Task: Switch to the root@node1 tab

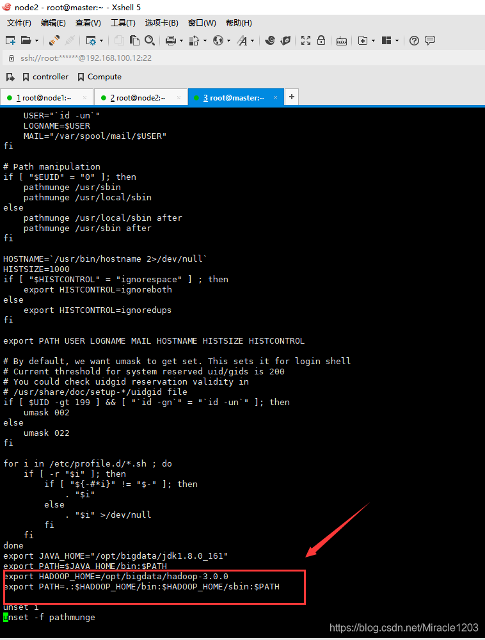Action: point(47,97)
